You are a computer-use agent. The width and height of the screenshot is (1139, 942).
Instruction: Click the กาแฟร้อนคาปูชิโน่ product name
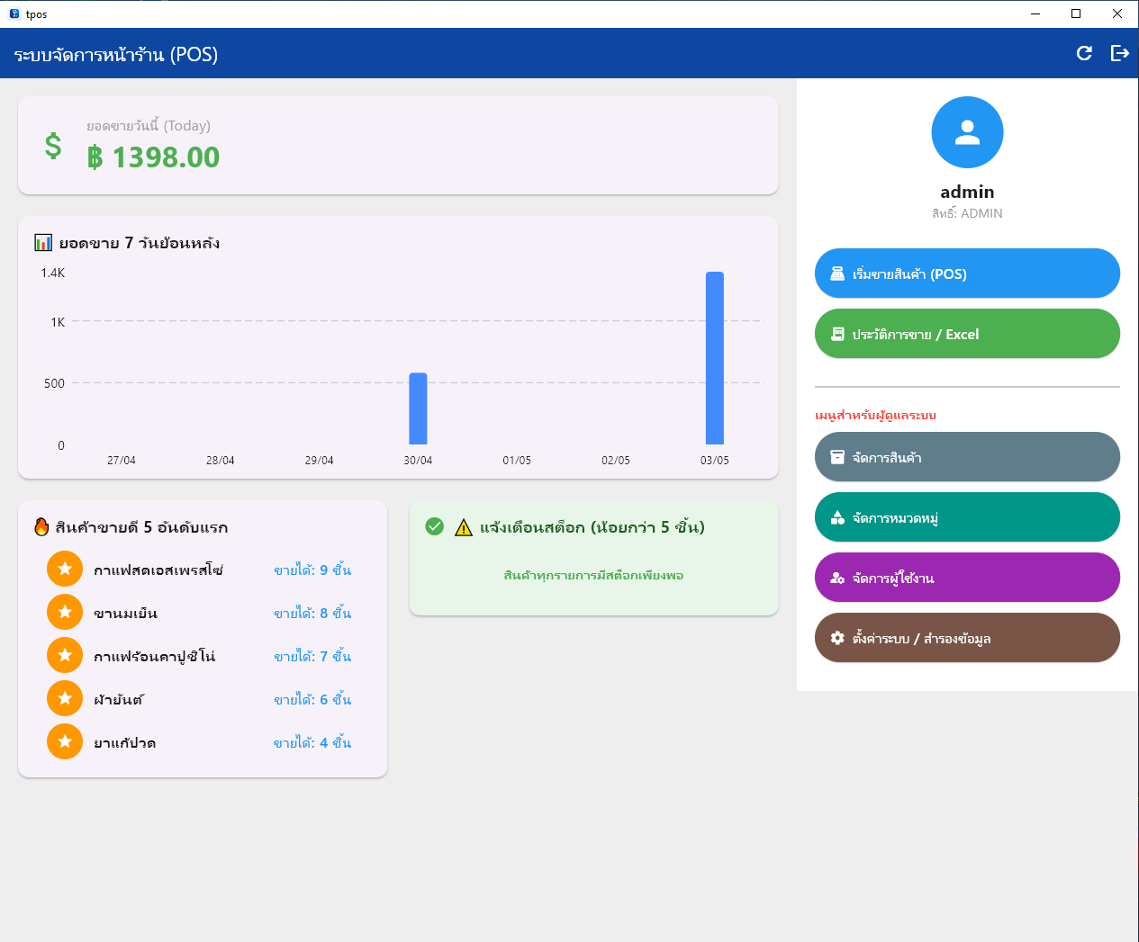[155, 656]
